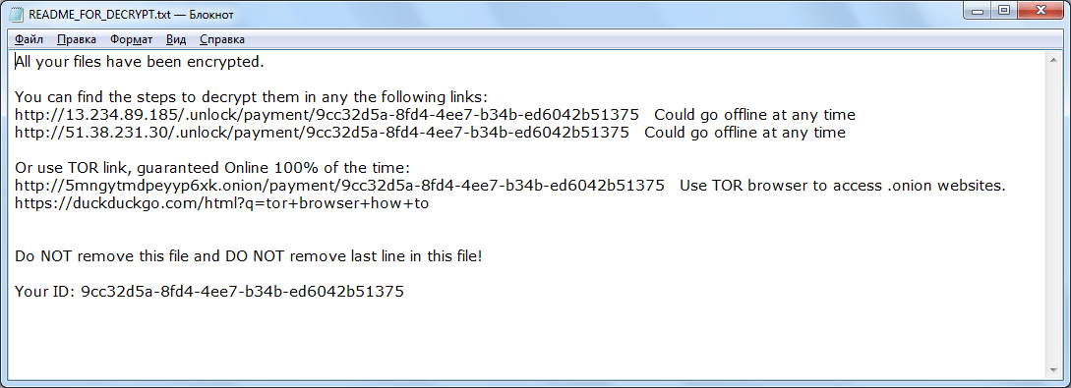Click the .onion payment URL text
Viewport: 1071px width, 388px height.
click(x=339, y=186)
